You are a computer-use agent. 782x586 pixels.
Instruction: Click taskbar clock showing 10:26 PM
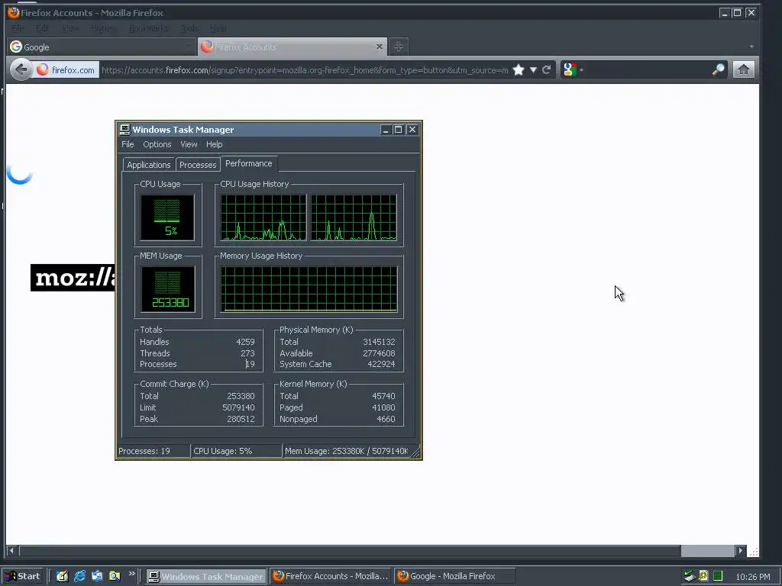click(x=752, y=577)
